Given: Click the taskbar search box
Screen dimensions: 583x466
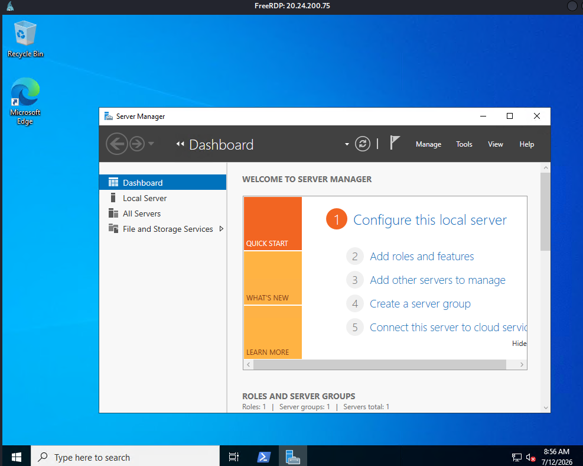Looking at the screenshot, I should tap(125, 457).
